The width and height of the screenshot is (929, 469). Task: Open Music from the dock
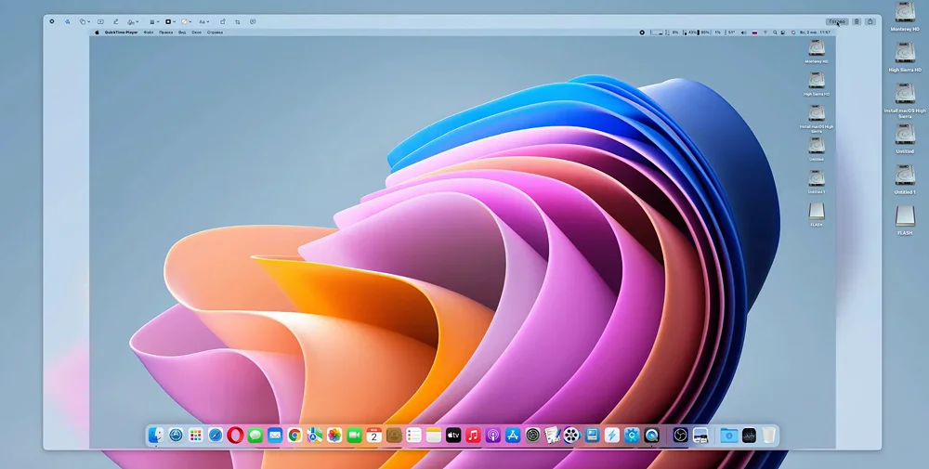click(473, 436)
